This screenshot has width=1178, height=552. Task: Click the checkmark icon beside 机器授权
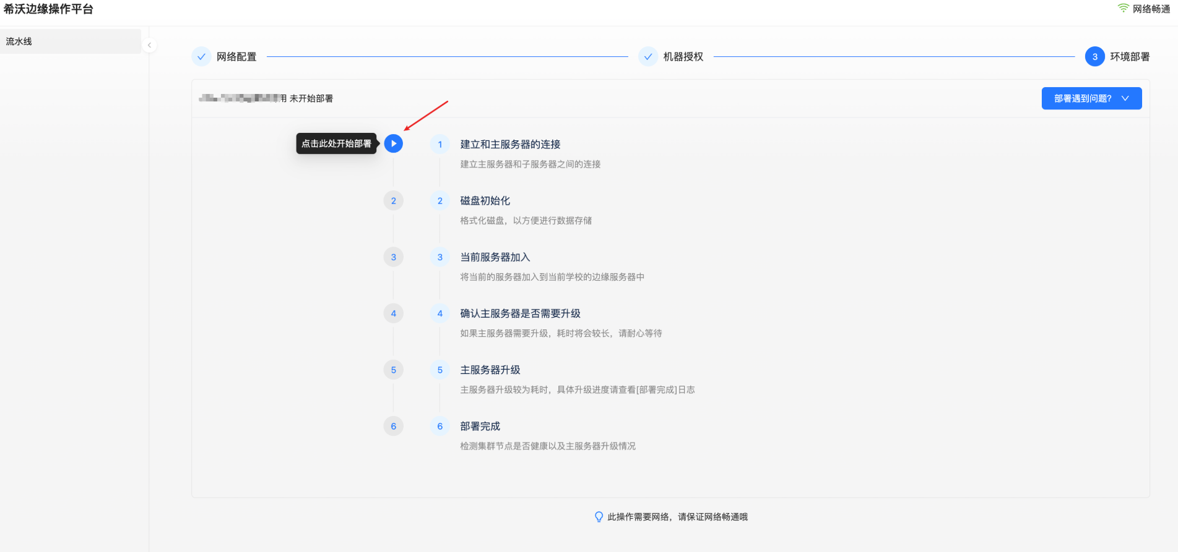tap(647, 56)
